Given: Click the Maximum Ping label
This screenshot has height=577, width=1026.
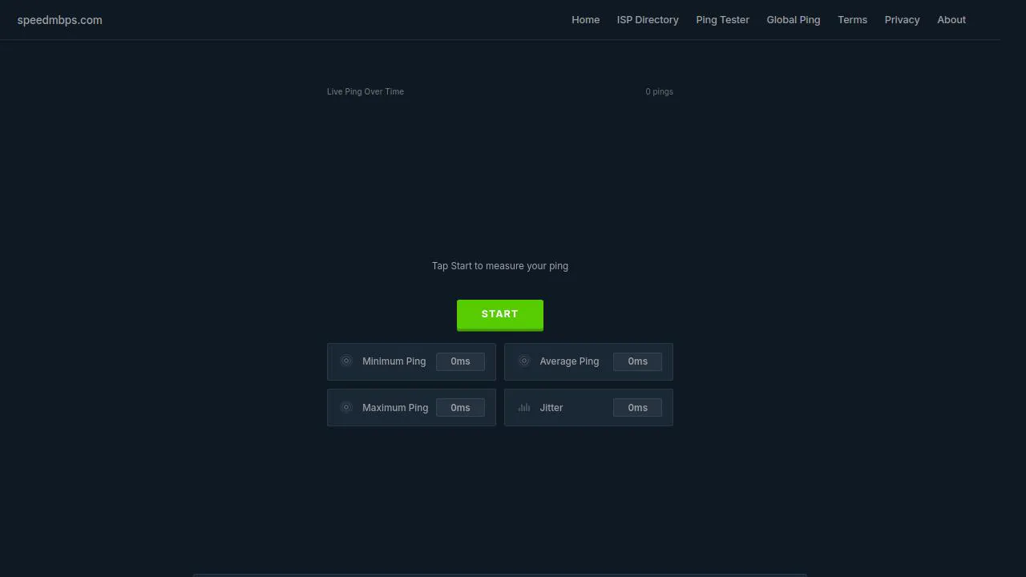Looking at the screenshot, I should point(395,408).
